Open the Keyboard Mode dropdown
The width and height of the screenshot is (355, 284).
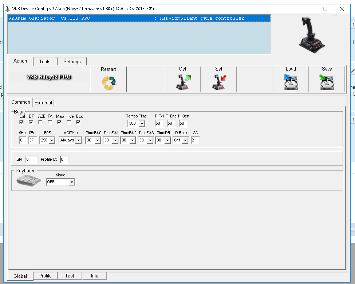coord(72,182)
